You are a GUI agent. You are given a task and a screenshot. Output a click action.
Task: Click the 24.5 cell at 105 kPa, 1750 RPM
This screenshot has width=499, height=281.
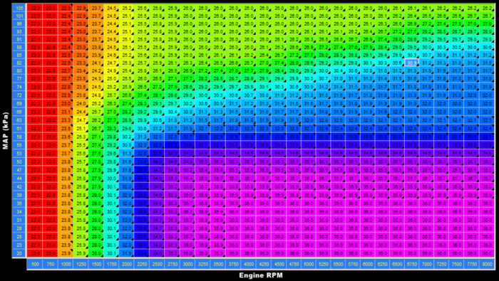pyautogui.click(x=111, y=8)
